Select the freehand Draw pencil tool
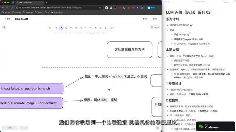The width and height of the screenshot is (236, 132). 91,28
